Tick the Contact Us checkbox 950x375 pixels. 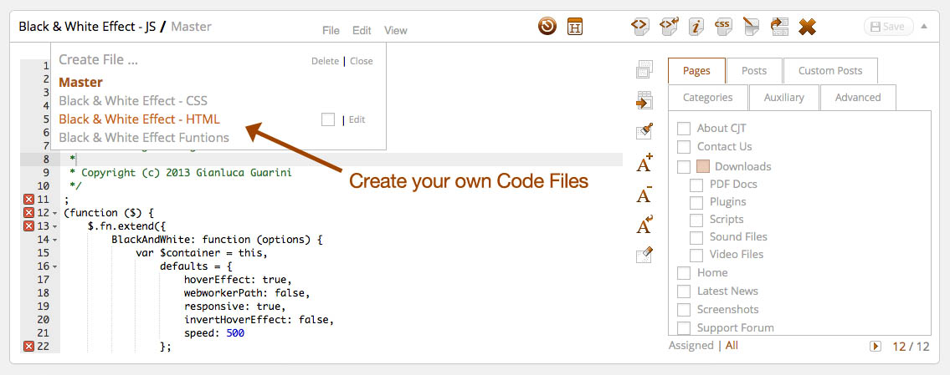tap(684, 147)
